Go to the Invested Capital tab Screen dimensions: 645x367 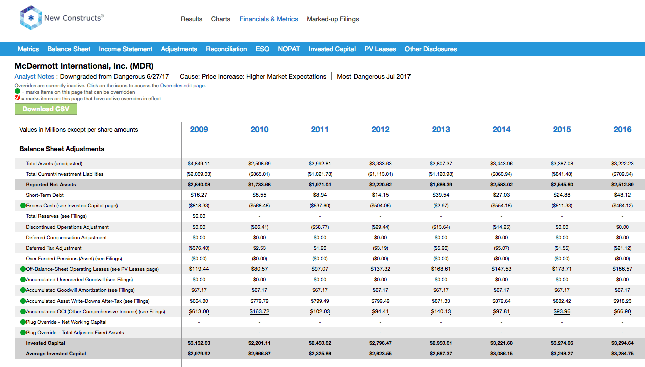pyautogui.click(x=332, y=49)
